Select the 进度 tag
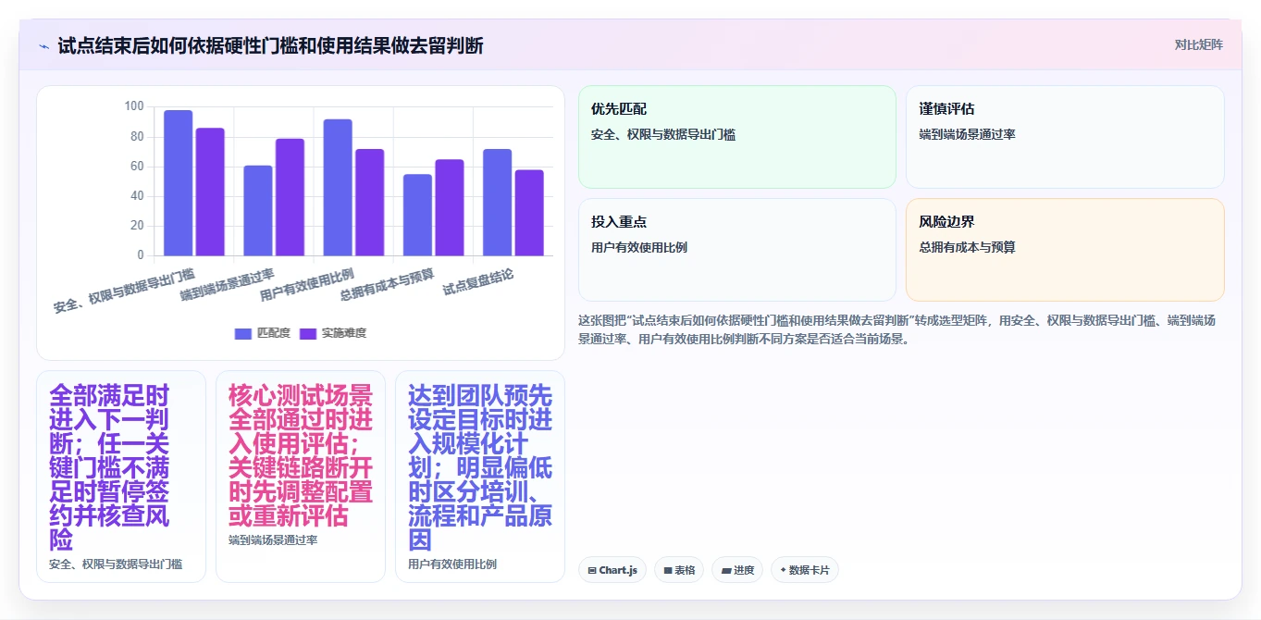Screen dimensions: 1261x620 (737, 570)
